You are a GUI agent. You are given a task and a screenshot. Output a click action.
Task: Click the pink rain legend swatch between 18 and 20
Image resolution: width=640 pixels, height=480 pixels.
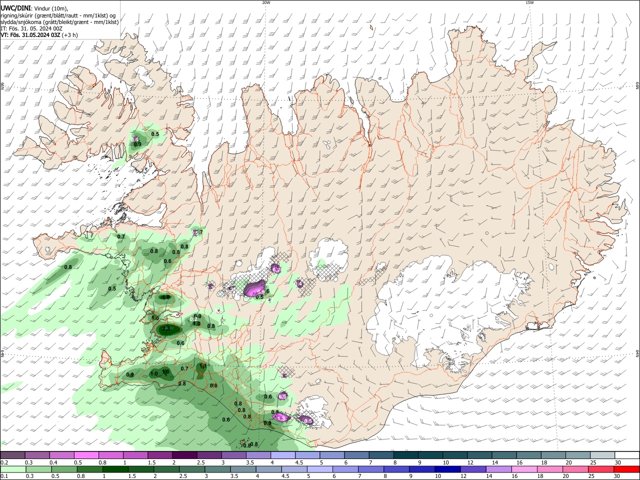tap(549, 469)
